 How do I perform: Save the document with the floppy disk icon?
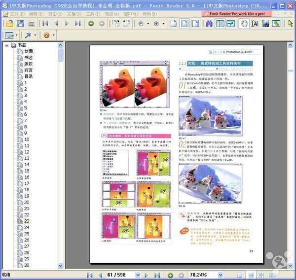pos(20,23)
